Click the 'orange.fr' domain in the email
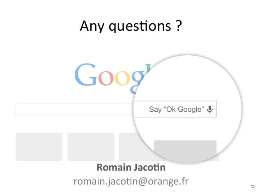This screenshot has height=196, width=262. (168, 181)
